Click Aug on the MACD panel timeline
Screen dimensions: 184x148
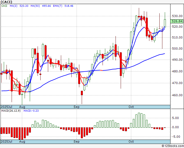pos(22,141)
